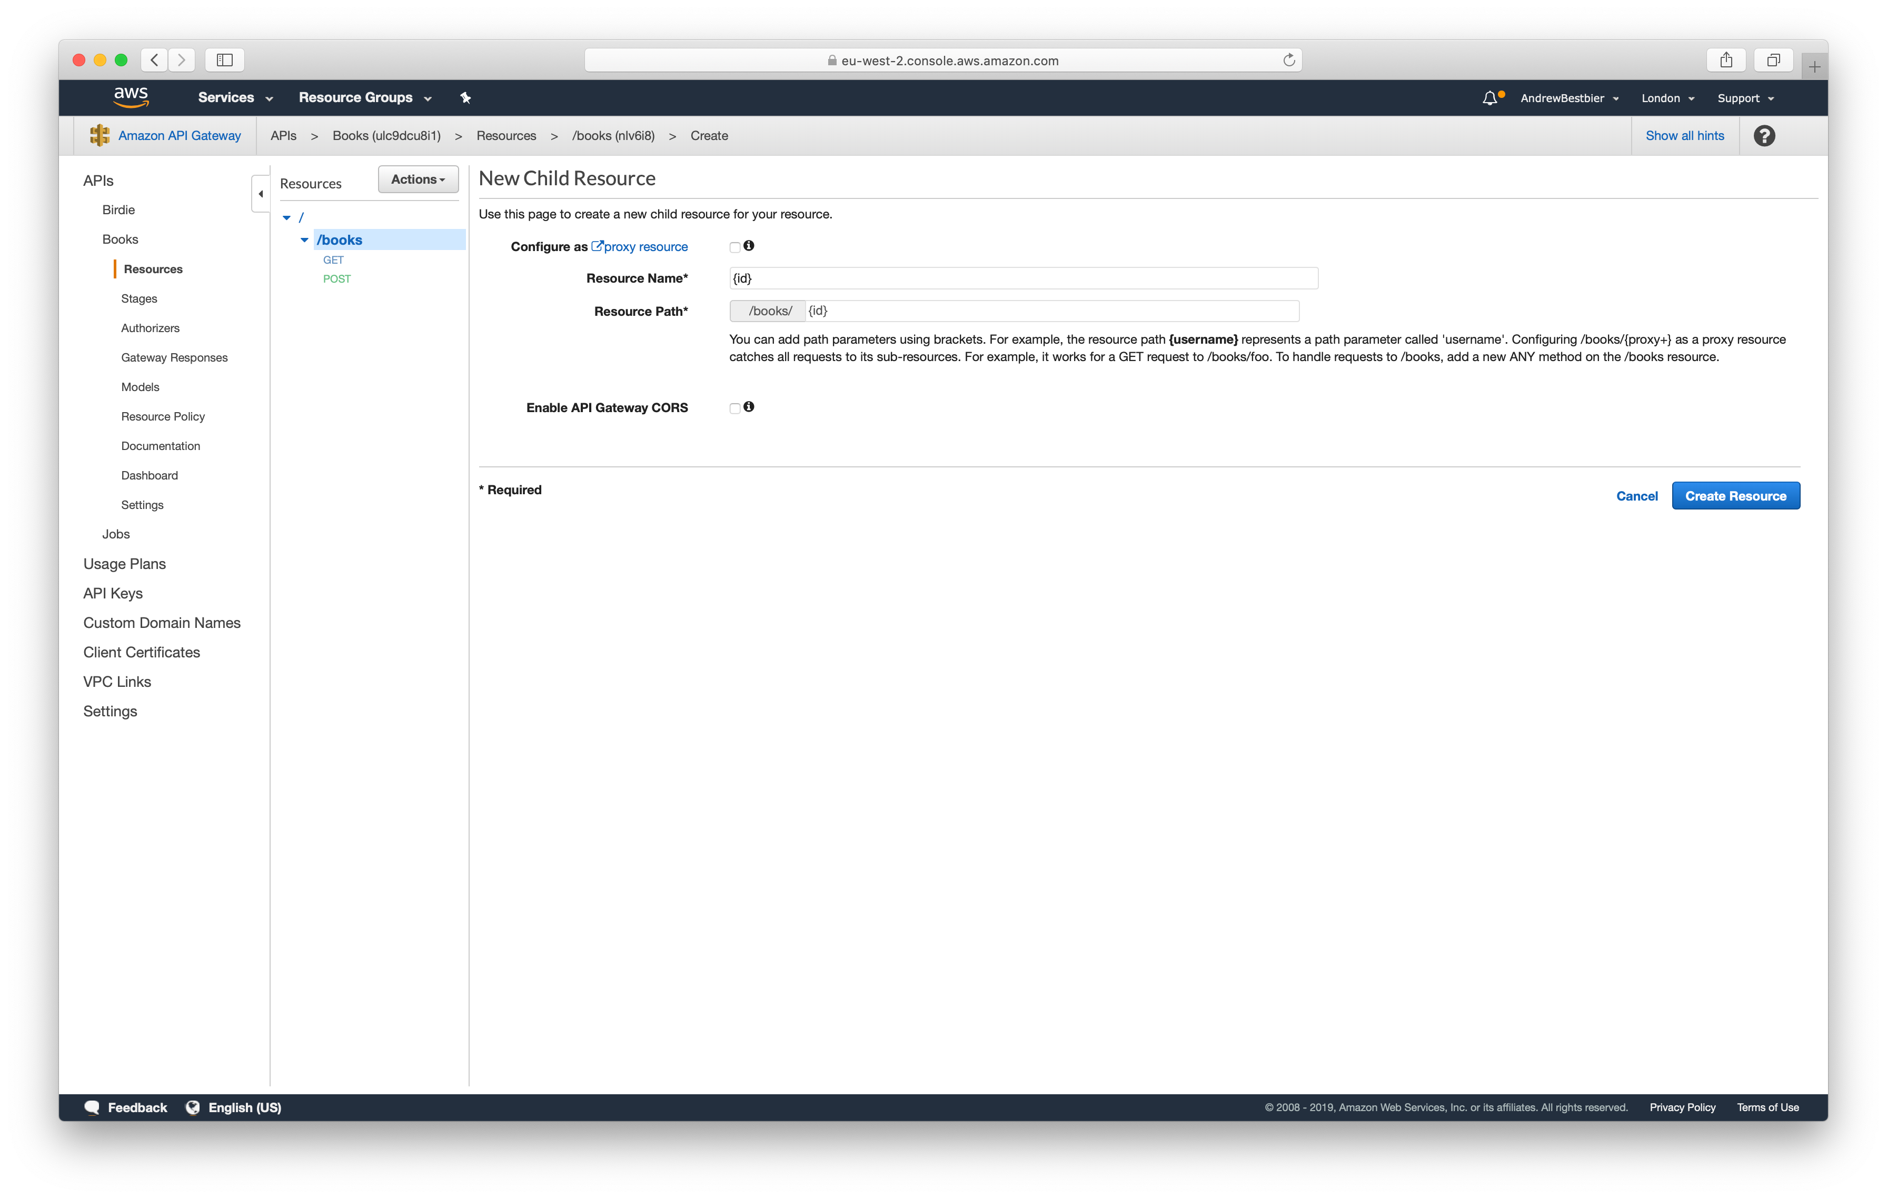Click the browser share icon
1887x1199 pixels.
(x=1726, y=59)
